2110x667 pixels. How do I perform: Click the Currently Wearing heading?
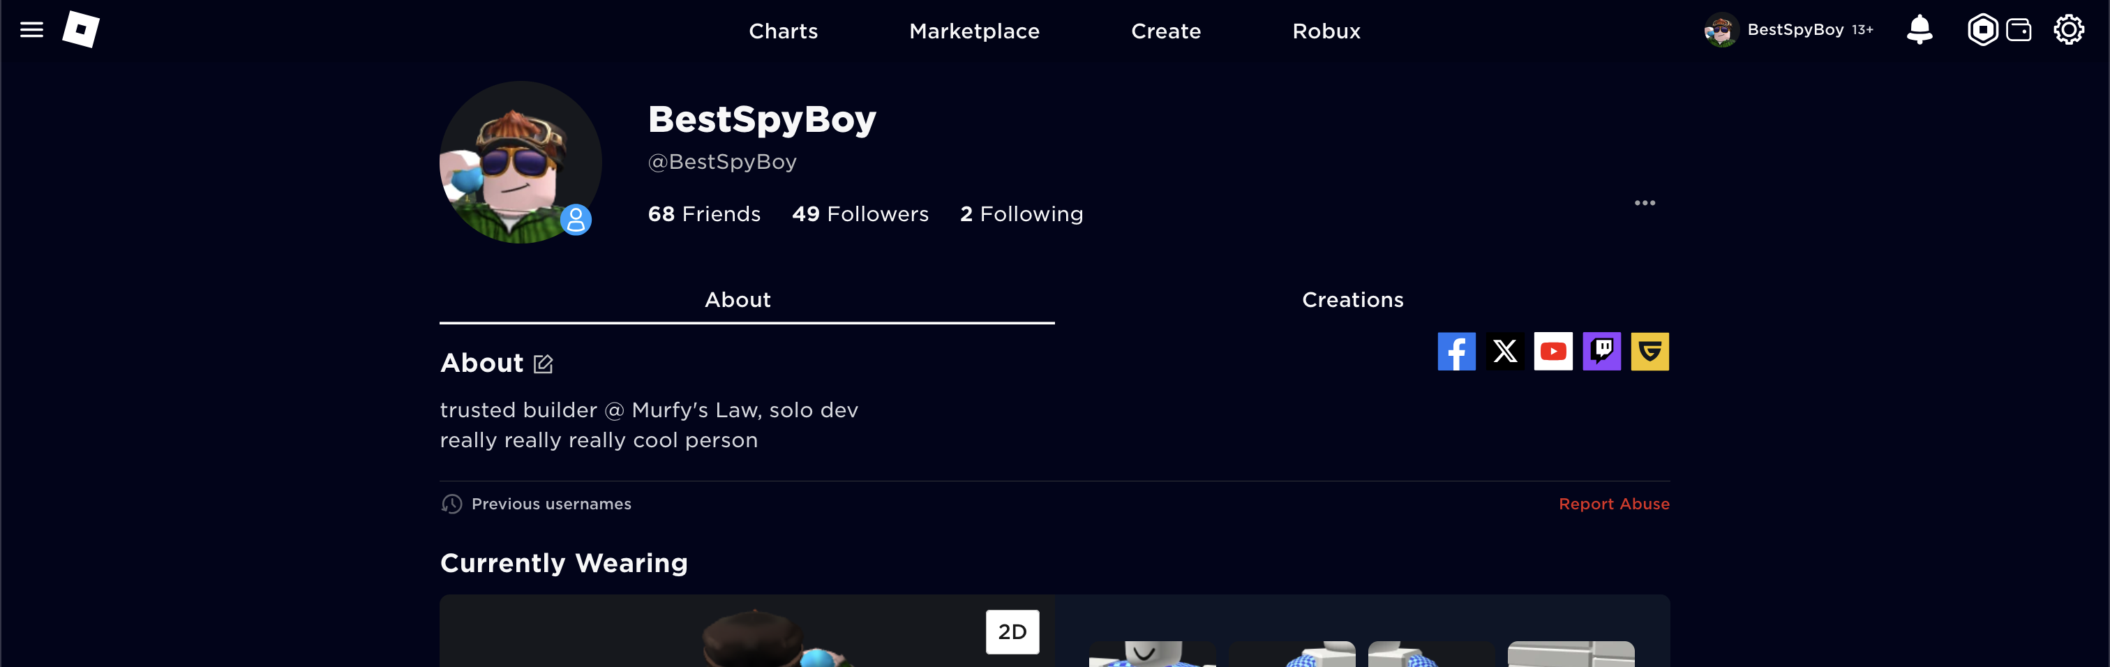coord(564,563)
